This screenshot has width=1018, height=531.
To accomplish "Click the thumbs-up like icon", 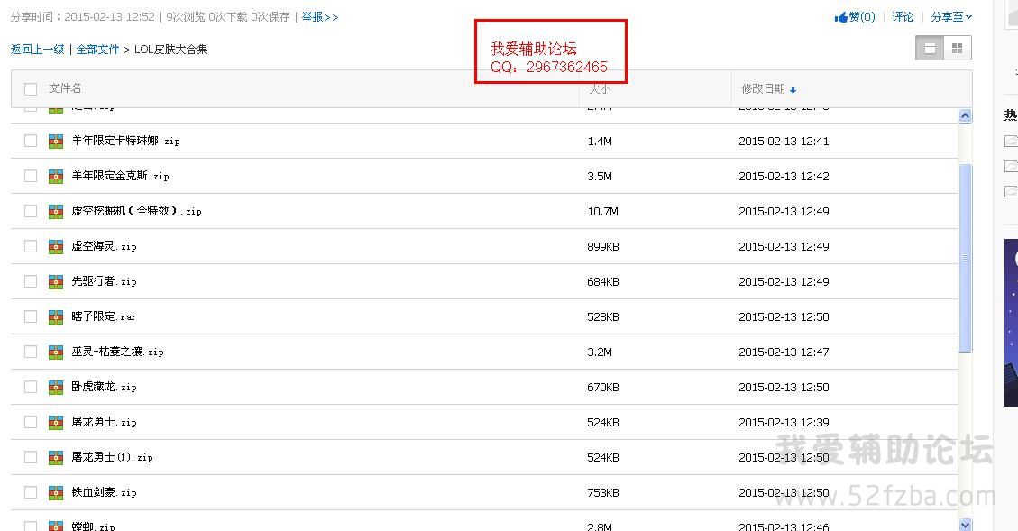I will click(x=840, y=17).
